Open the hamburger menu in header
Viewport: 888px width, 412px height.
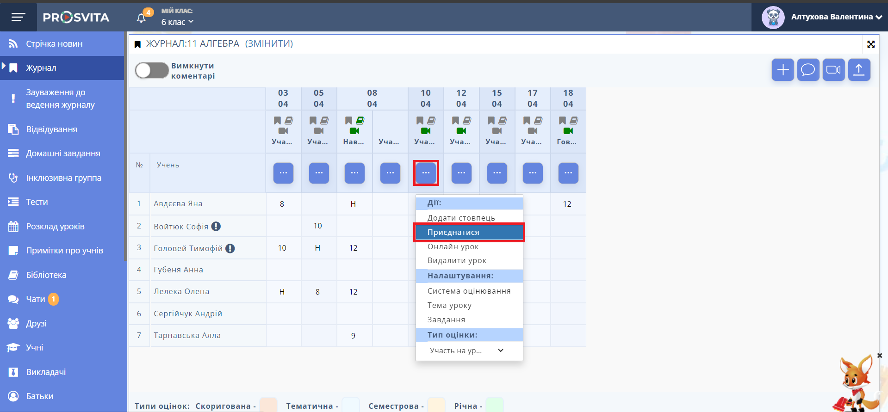pos(18,17)
